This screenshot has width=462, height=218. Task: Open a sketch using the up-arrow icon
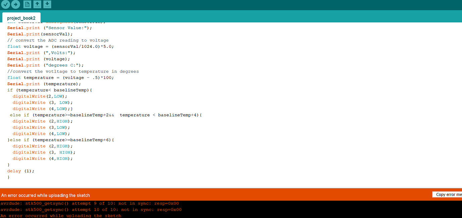pos(37,4)
